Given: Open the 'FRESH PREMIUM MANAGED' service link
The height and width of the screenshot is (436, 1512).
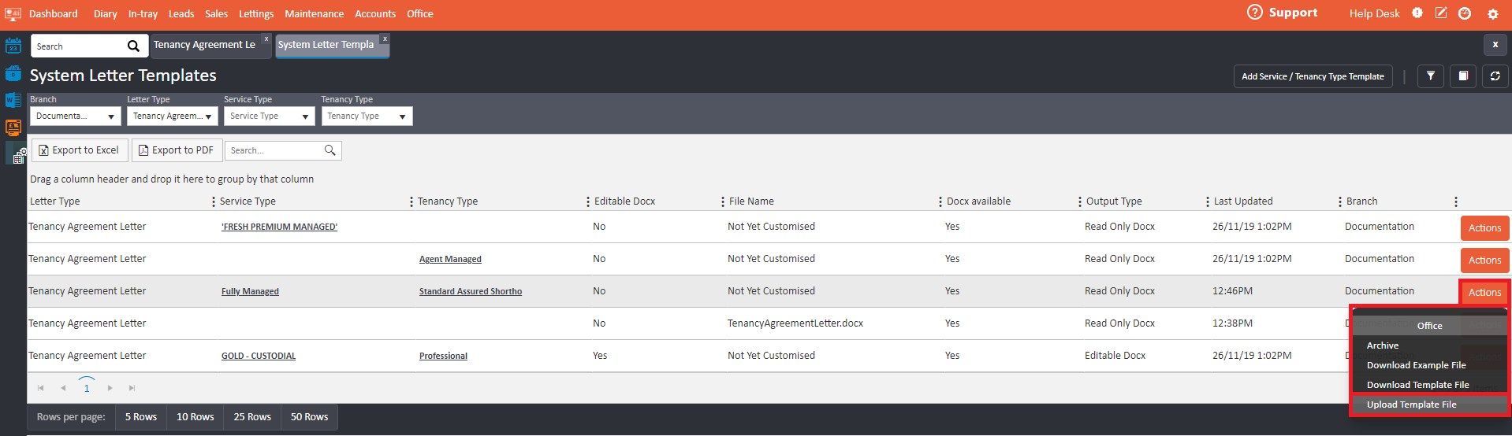Looking at the screenshot, I should coord(279,227).
